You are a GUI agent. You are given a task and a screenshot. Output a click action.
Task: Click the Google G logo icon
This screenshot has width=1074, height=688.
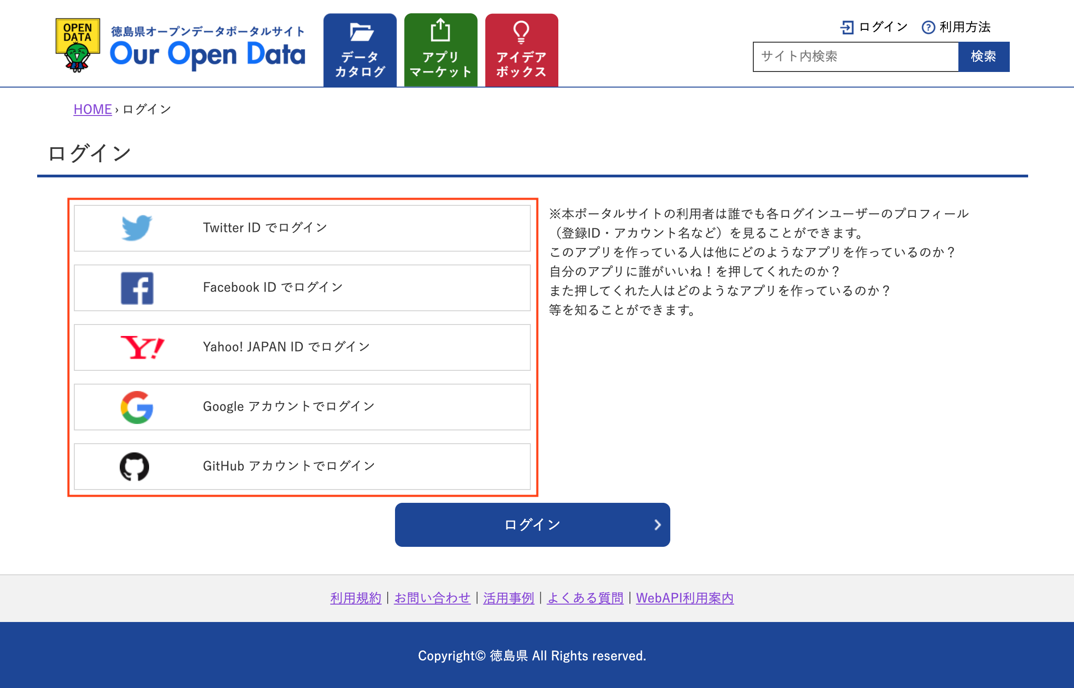click(137, 407)
